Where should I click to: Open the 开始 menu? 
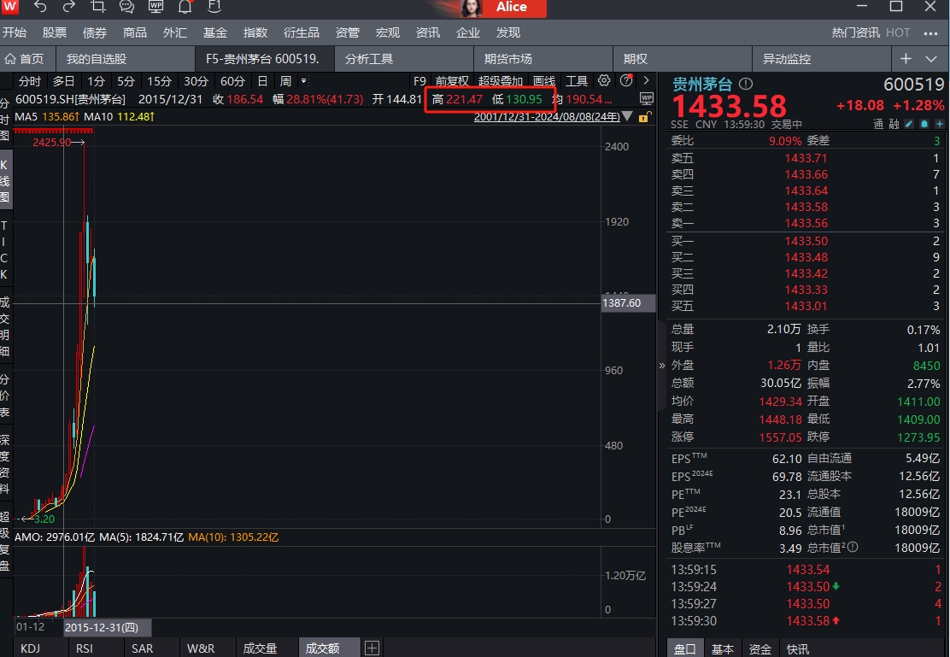click(x=15, y=32)
